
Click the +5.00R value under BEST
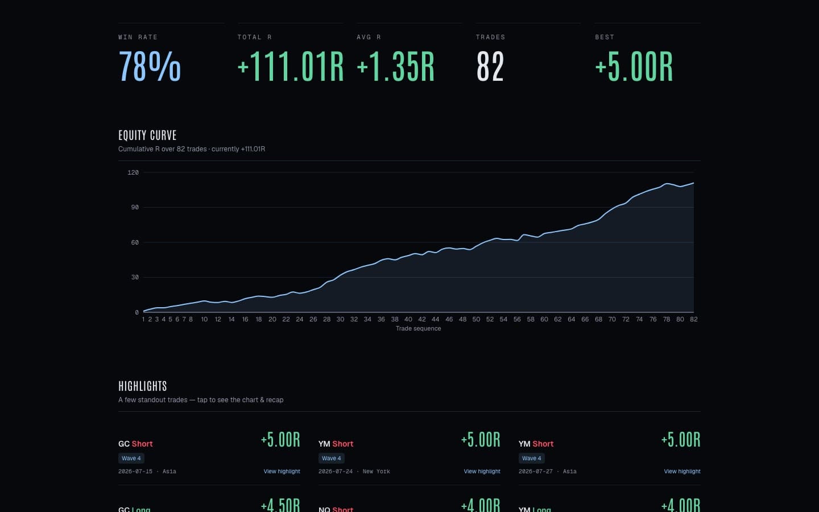[x=634, y=67]
